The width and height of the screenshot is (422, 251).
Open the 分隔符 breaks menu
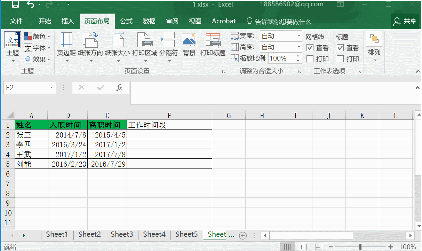click(x=169, y=45)
